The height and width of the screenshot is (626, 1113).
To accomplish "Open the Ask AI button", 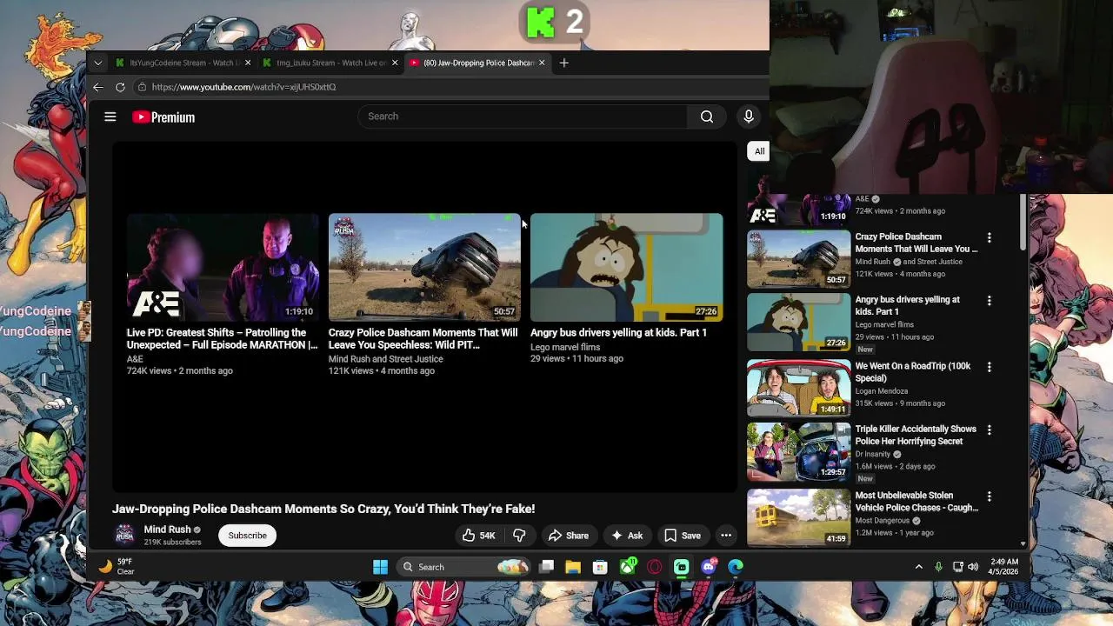I will [x=627, y=536].
